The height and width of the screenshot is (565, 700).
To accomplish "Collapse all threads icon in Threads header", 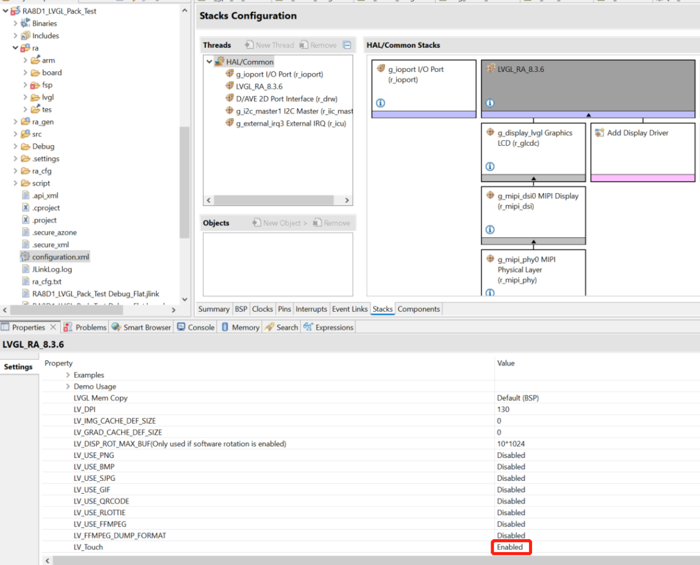I will (x=347, y=45).
